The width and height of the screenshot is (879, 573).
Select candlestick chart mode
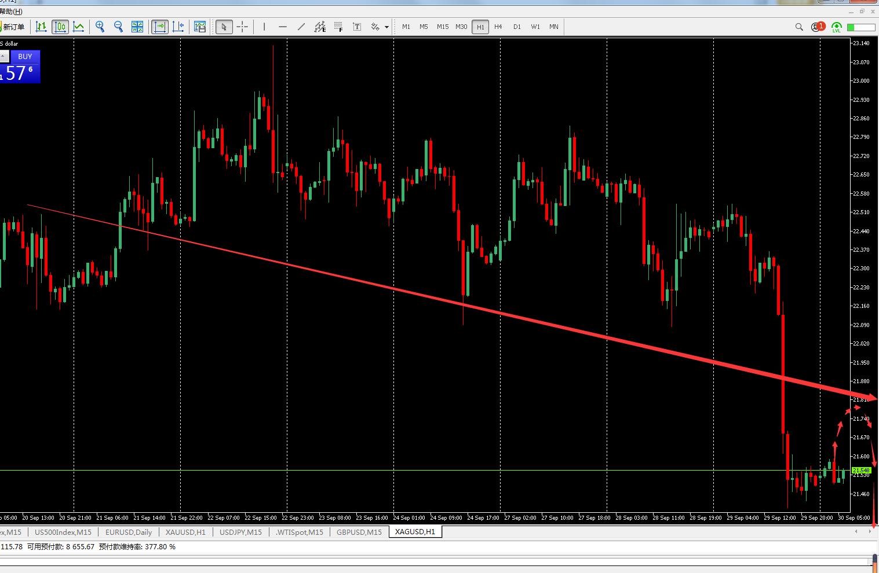click(x=60, y=27)
